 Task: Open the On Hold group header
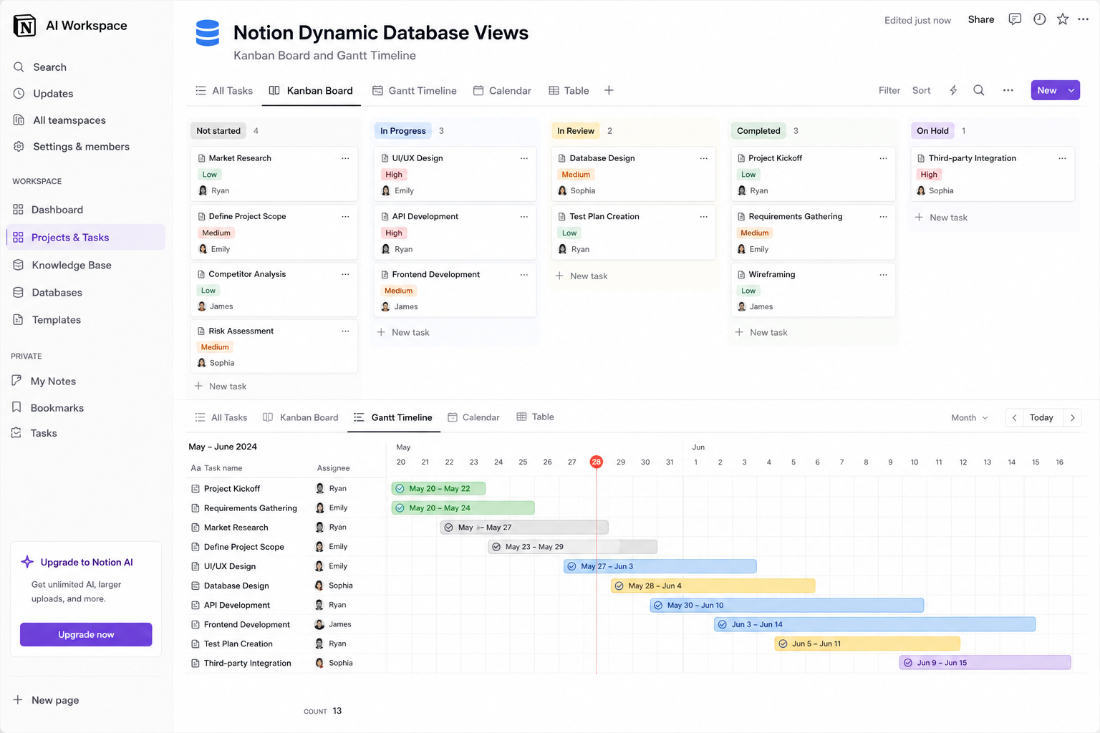click(932, 131)
